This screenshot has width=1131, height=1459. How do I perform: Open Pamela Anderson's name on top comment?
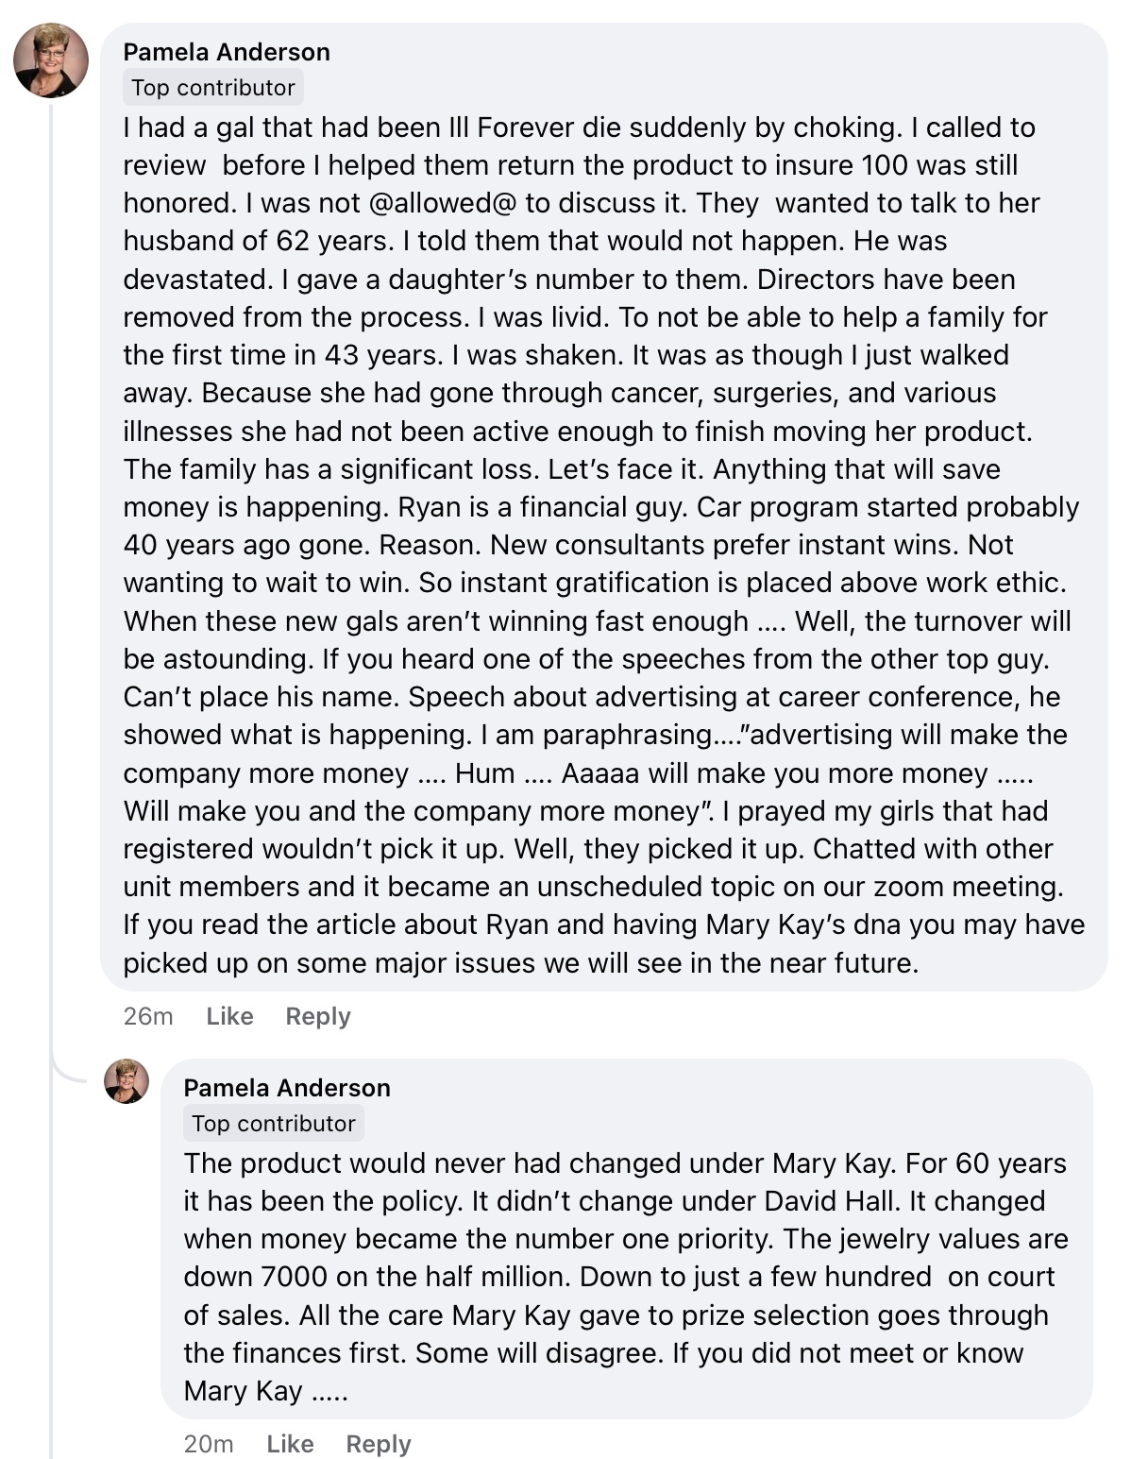(227, 52)
